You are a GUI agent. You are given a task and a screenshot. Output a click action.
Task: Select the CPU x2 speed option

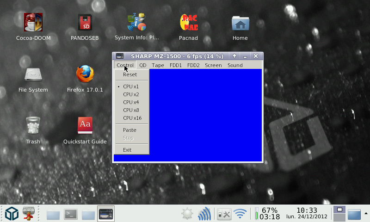click(x=131, y=94)
